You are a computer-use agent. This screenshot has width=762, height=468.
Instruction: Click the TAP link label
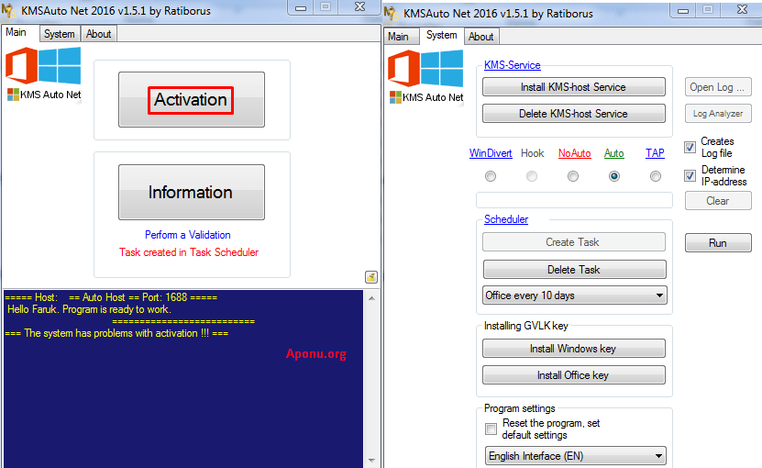tap(655, 153)
